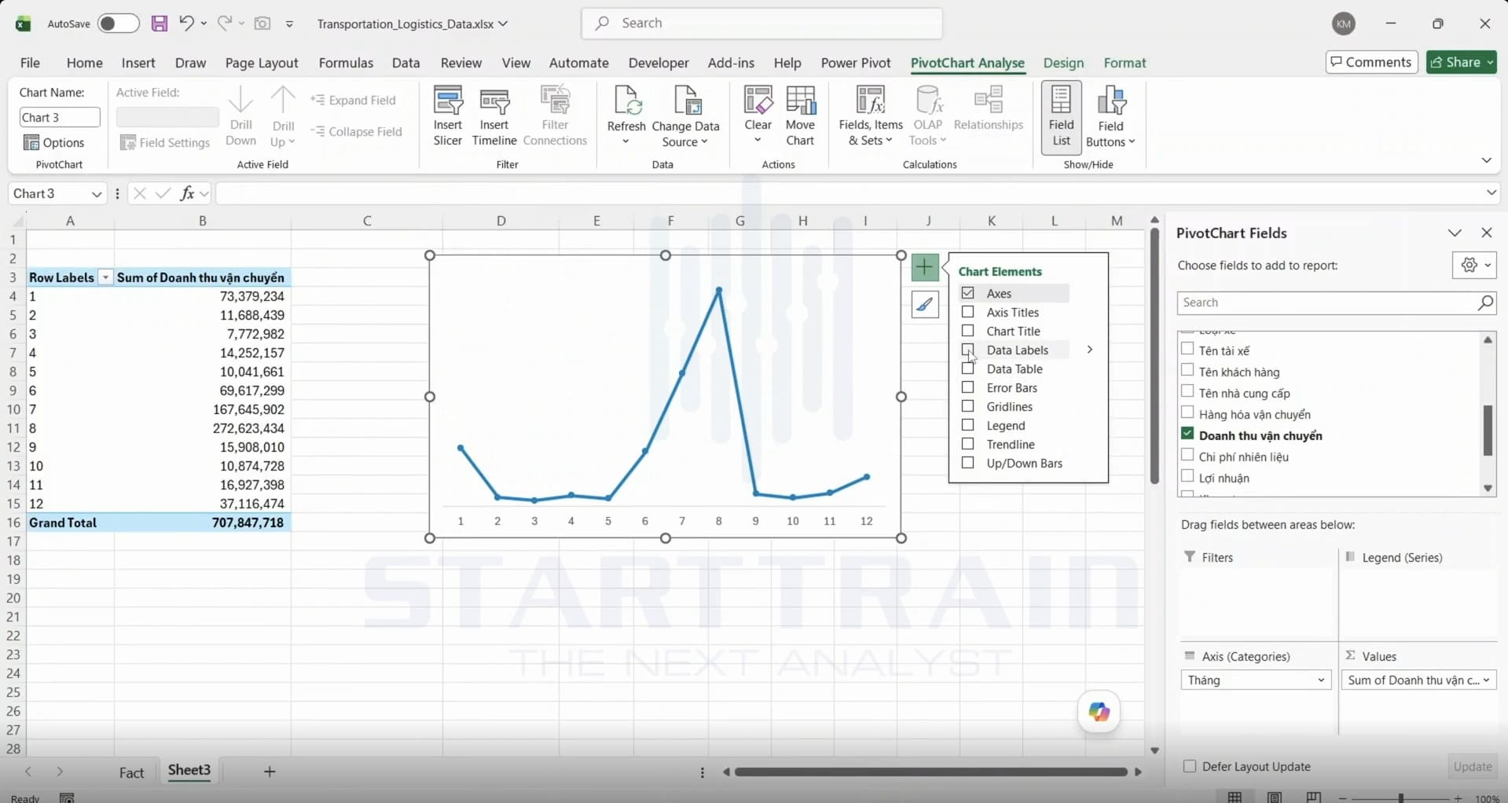
Task: Click the Comments button
Action: pos(1371,62)
